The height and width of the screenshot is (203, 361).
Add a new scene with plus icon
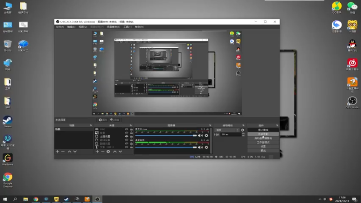click(x=57, y=152)
